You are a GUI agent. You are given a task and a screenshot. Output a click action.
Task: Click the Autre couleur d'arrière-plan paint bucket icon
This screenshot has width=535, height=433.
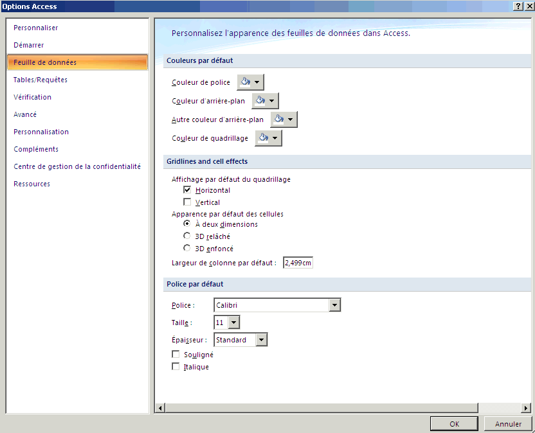click(x=278, y=119)
